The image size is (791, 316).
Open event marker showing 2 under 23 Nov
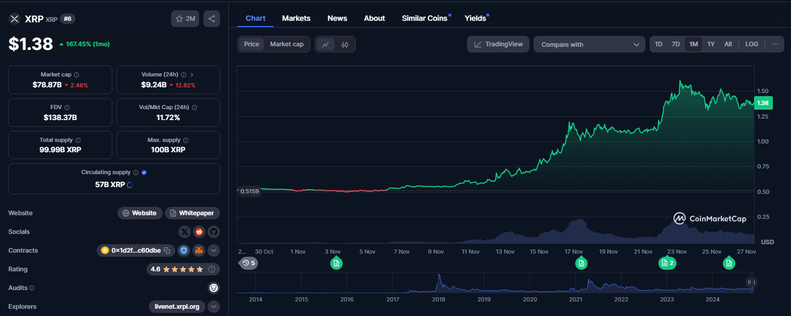[667, 264]
